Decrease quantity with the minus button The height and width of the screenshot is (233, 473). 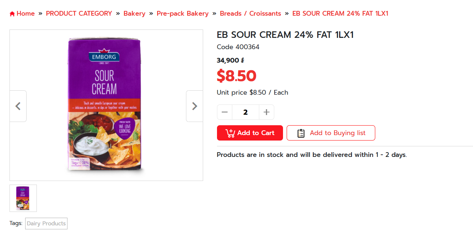[x=225, y=112]
